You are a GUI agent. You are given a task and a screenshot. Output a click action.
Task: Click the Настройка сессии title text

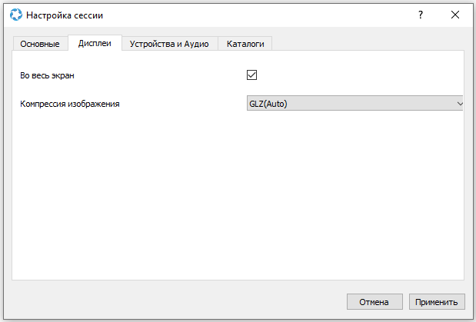click(x=65, y=15)
